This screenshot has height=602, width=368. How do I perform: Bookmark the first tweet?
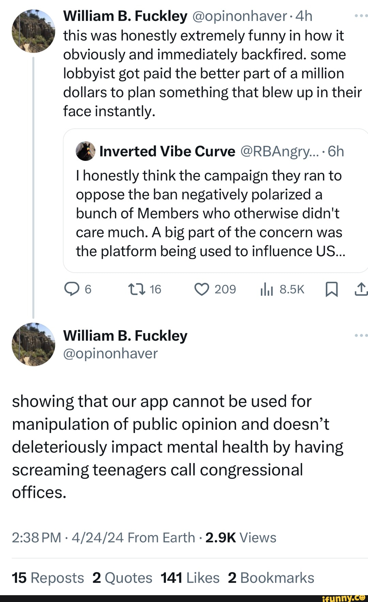click(332, 289)
